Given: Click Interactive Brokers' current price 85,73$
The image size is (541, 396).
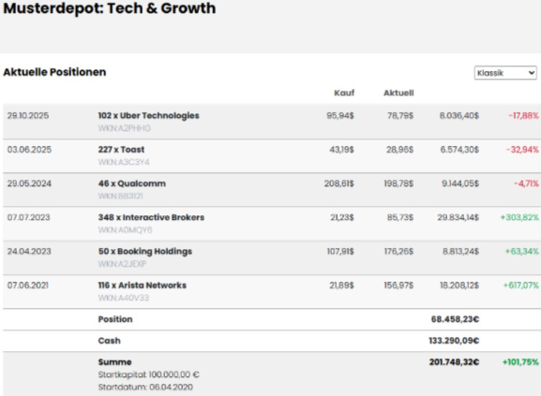Looking at the screenshot, I should (400, 217).
